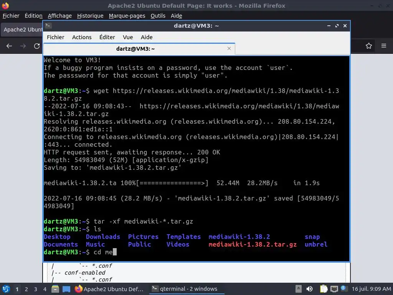Open the Historique menu in Firefox

[x=90, y=16]
